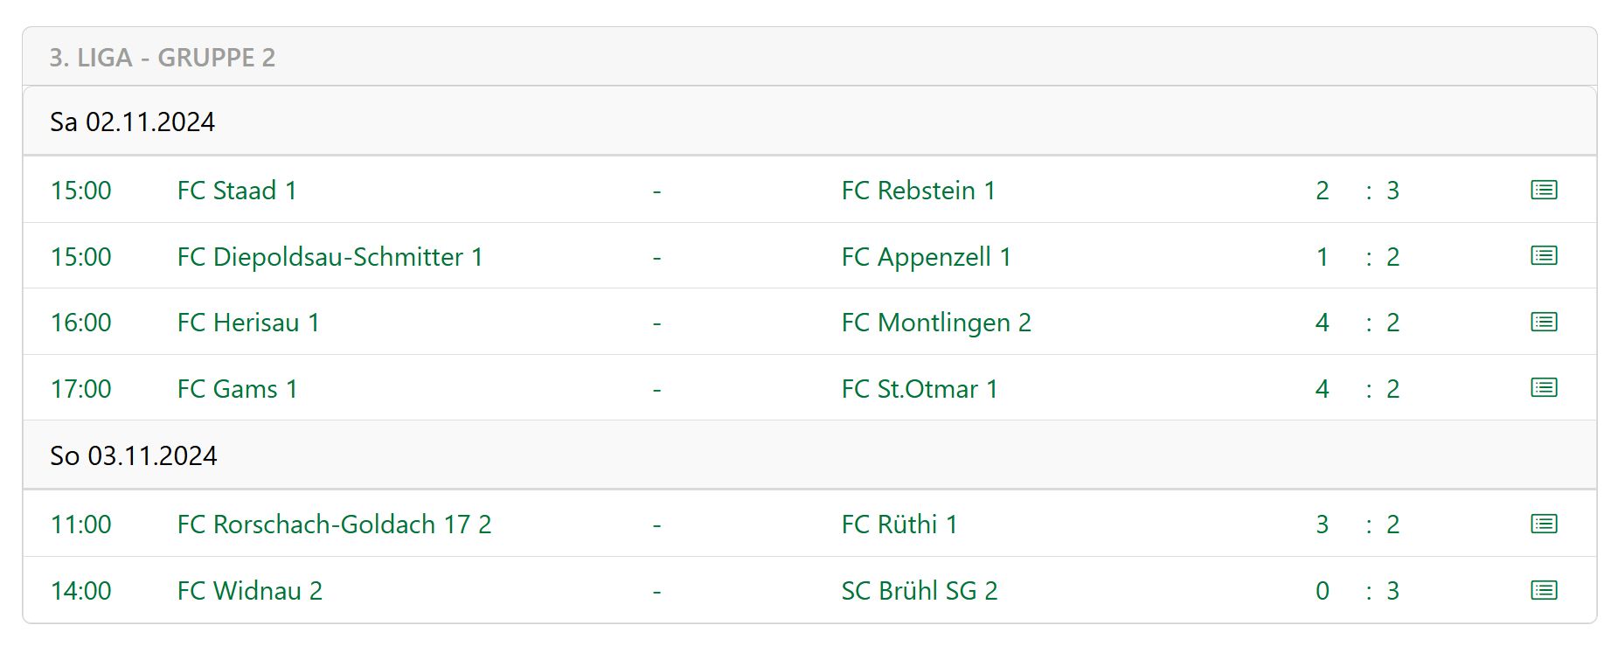View FC Montlingen 2 team page
This screenshot has height=646, width=1618.
(936, 323)
